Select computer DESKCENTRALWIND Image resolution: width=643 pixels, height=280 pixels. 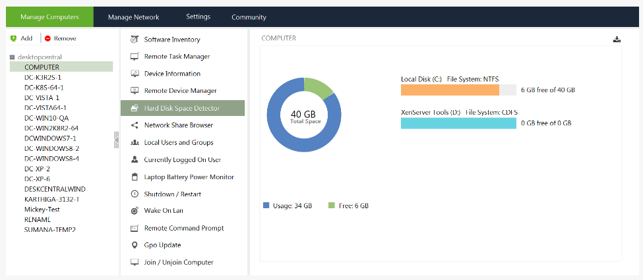coord(55,189)
